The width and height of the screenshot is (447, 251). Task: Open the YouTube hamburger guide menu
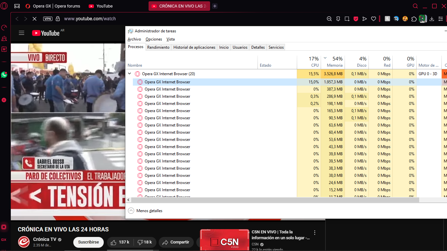[22, 33]
